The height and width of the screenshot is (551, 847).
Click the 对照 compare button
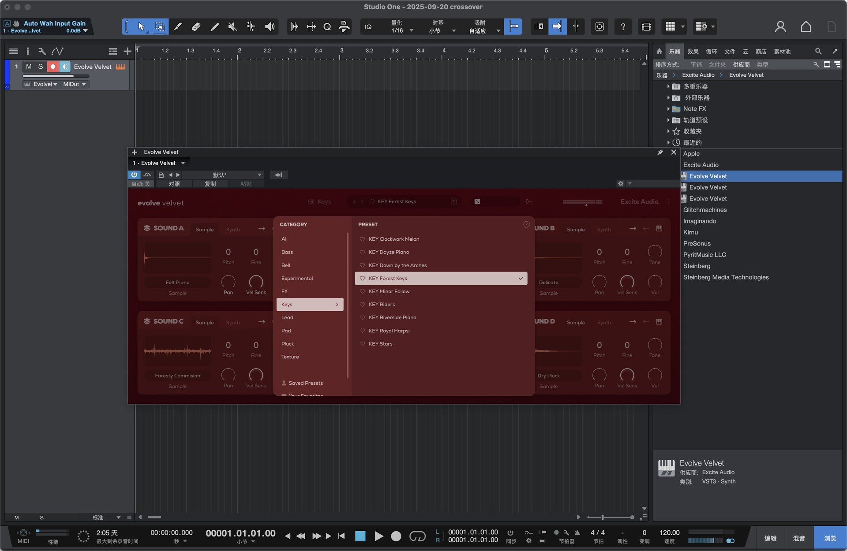click(x=174, y=184)
